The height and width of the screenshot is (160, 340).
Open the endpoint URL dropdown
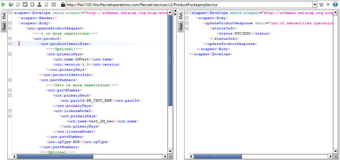(315, 5)
